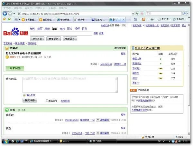Viewport: 193px width, 146px height.
Task: Click the music folder taskbar button
Action: [73, 141]
